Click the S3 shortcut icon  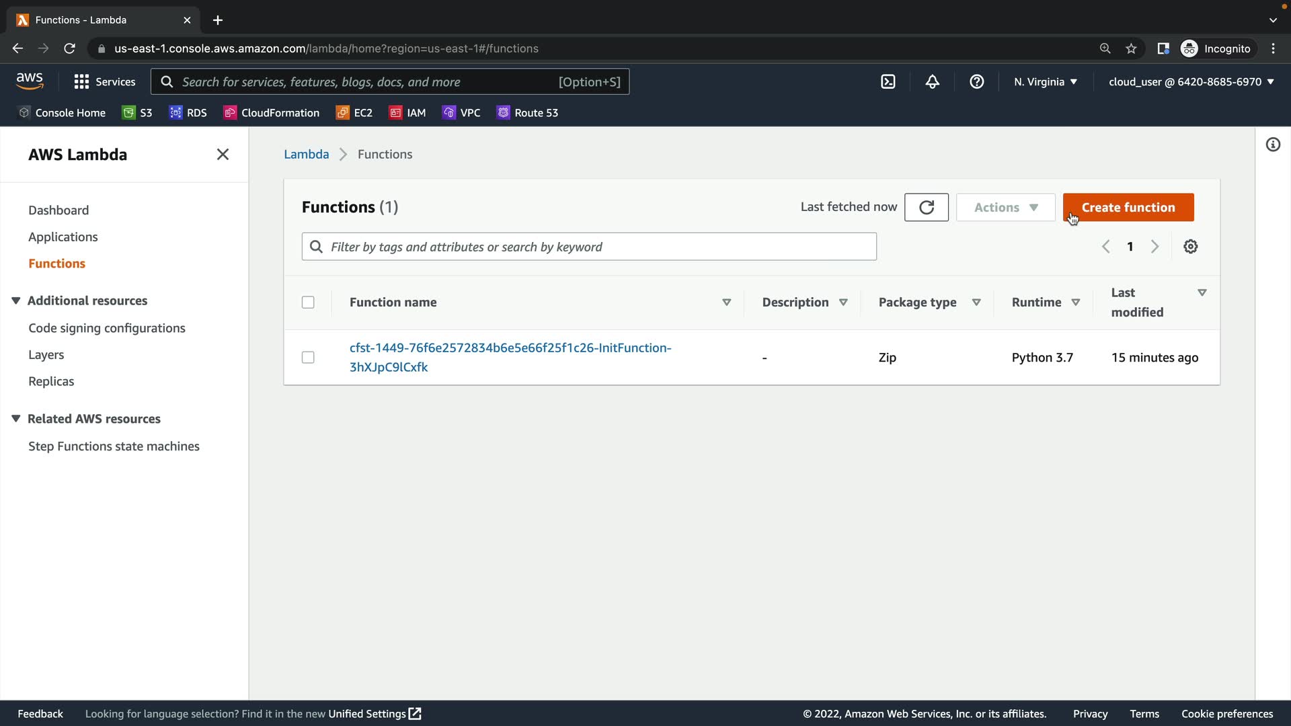(x=128, y=112)
